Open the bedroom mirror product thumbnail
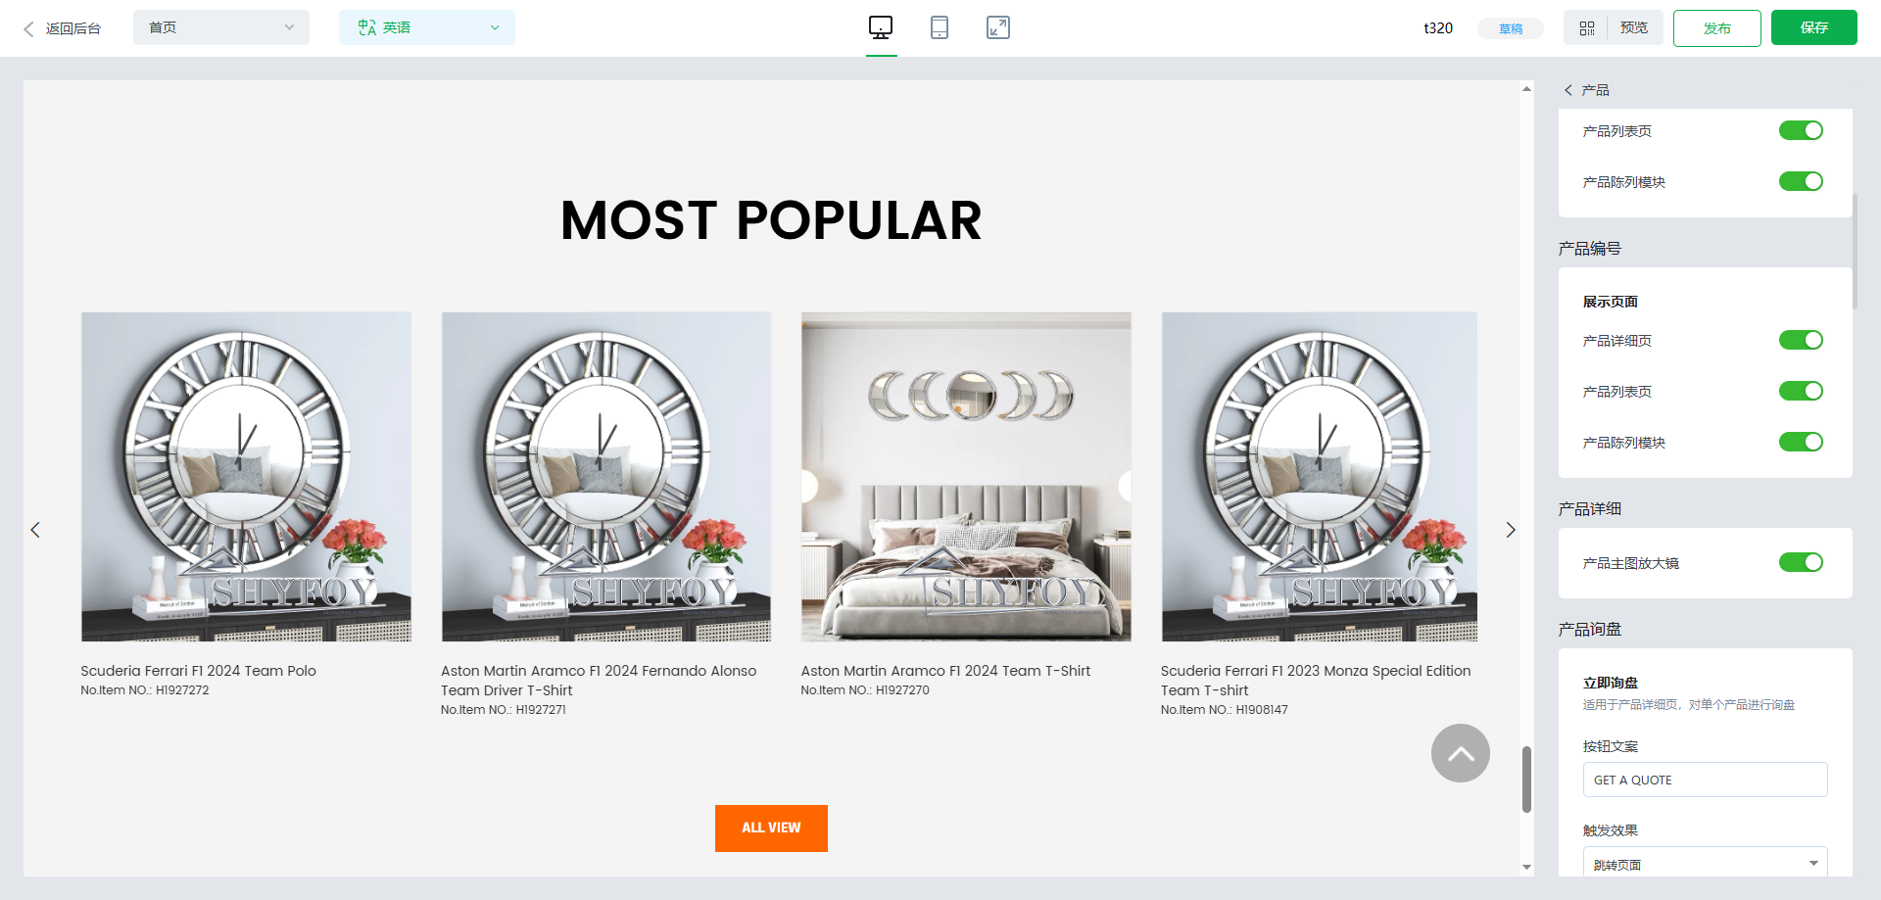The width and height of the screenshot is (1881, 900). click(966, 477)
